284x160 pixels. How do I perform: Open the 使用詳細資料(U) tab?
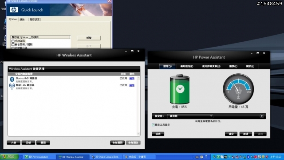[x=211, y=66]
